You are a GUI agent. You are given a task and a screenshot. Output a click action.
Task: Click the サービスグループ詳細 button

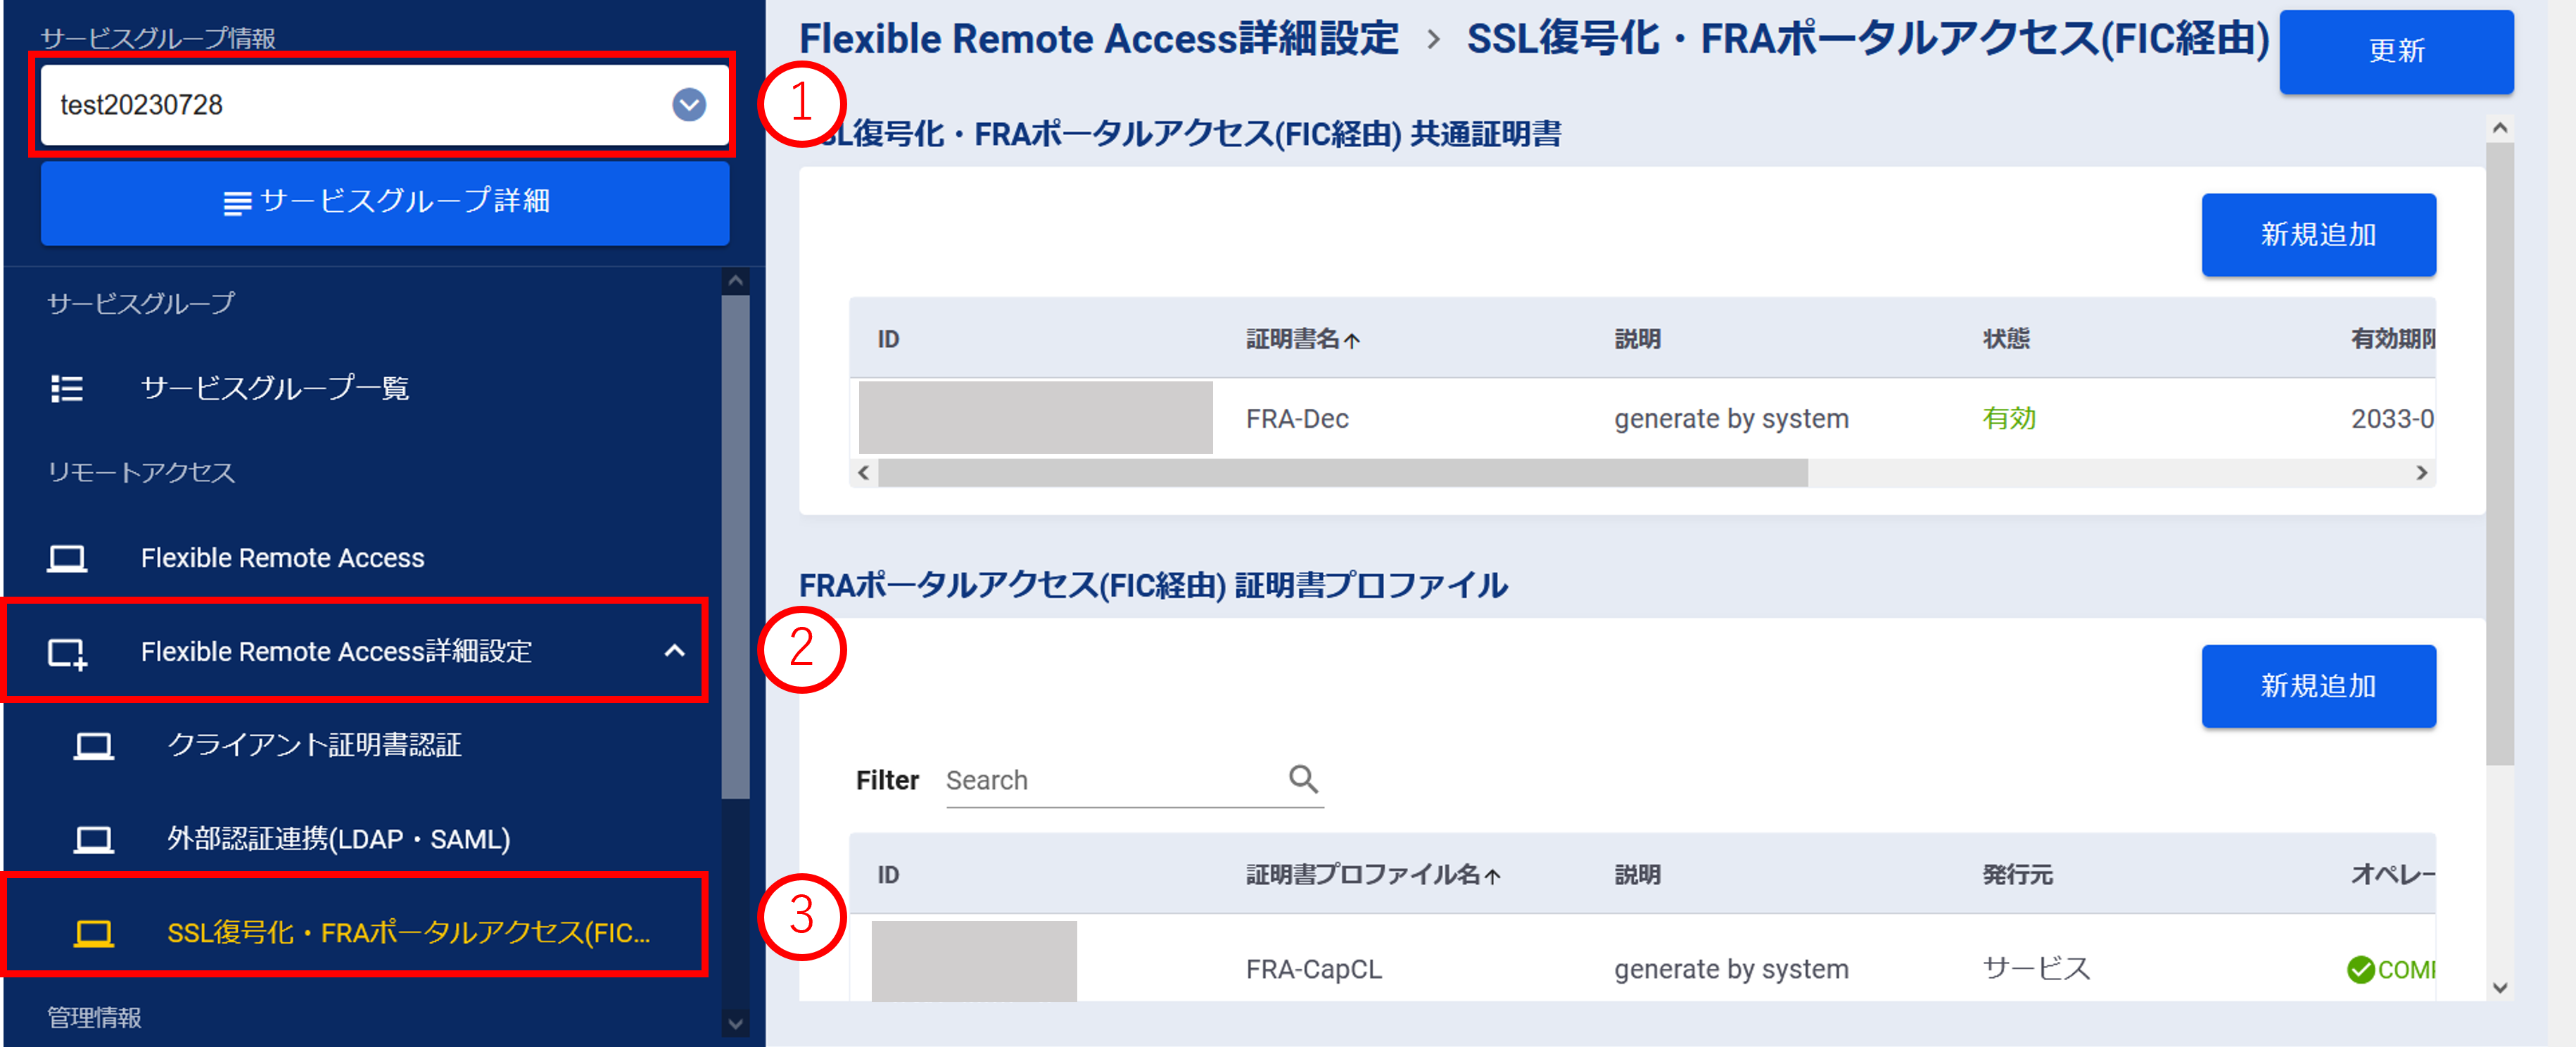point(385,202)
